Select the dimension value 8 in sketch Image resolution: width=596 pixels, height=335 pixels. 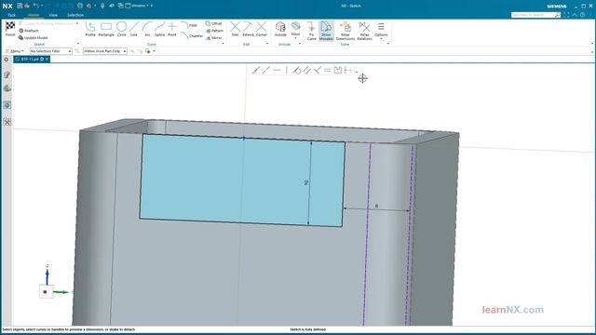[376, 207]
